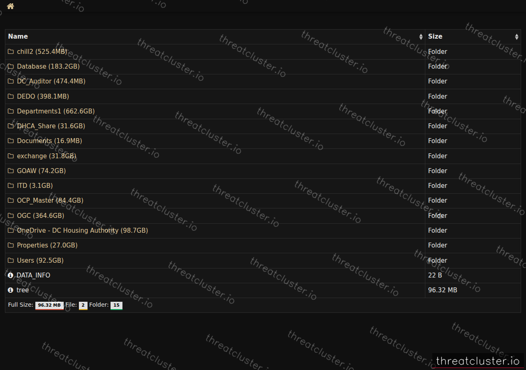
Task: Open the DEDO (398.1MB) folder
Action: (43, 96)
